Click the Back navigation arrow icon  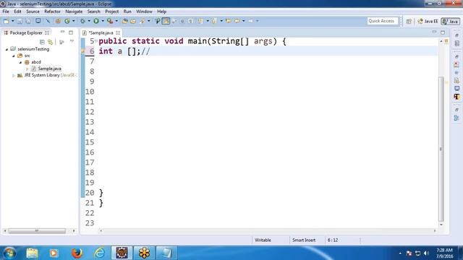tap(237, 21)
